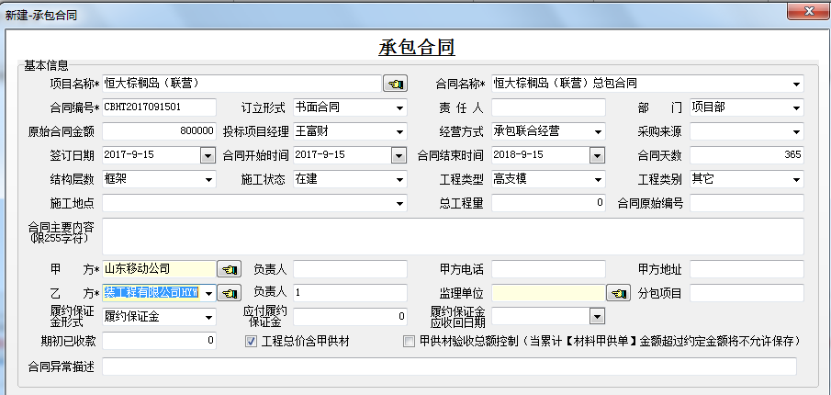
Task: Uncheck the 工程总价含甲供材 checkbox
Action: (x=251, y=341)
